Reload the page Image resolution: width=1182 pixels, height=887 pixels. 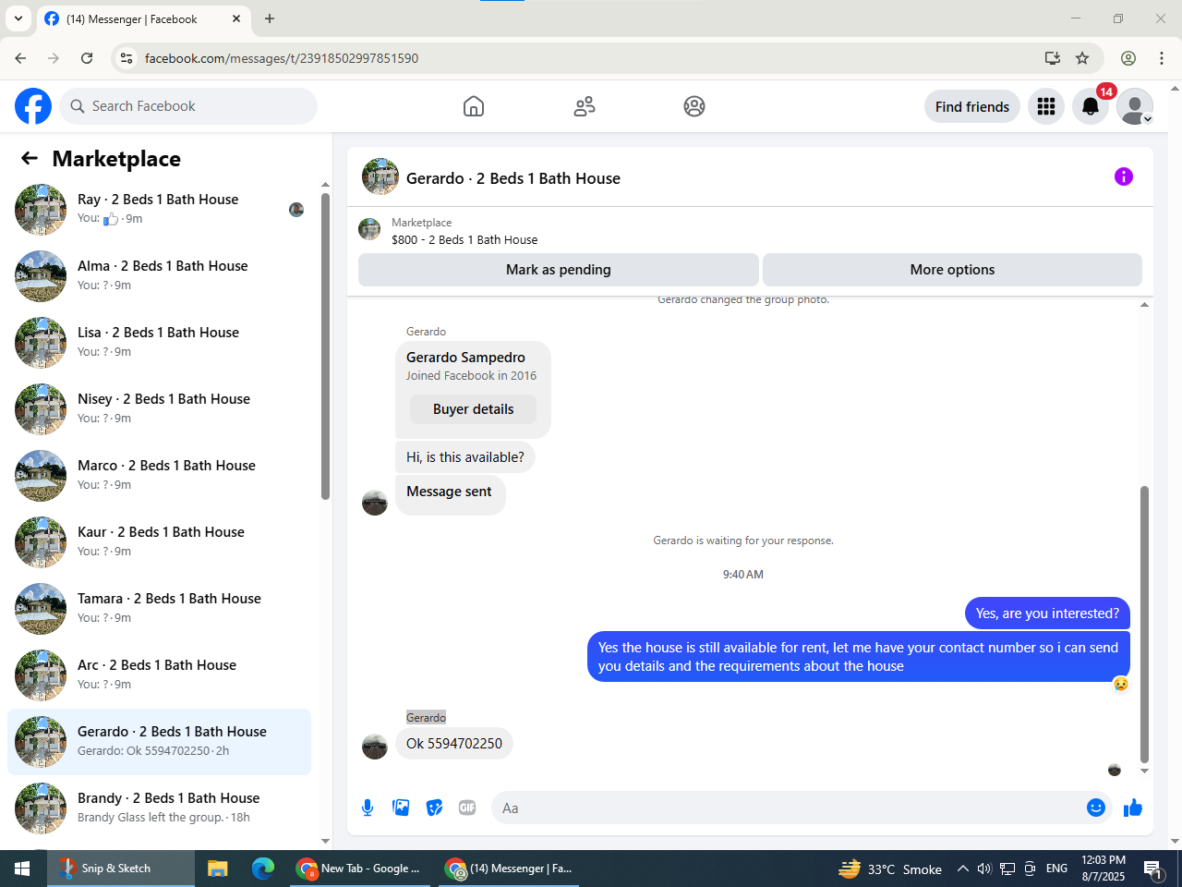[x=87, y=58]
